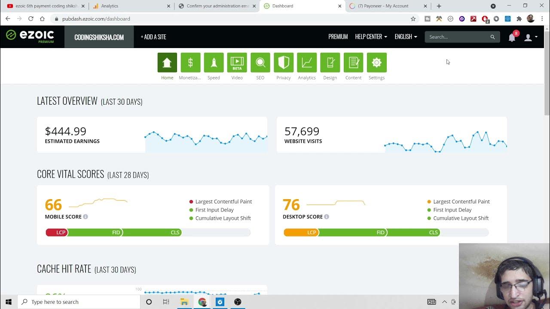This screenshot has height=309, width=550.
Task: Open the Content icon
Action: point(353,63)
